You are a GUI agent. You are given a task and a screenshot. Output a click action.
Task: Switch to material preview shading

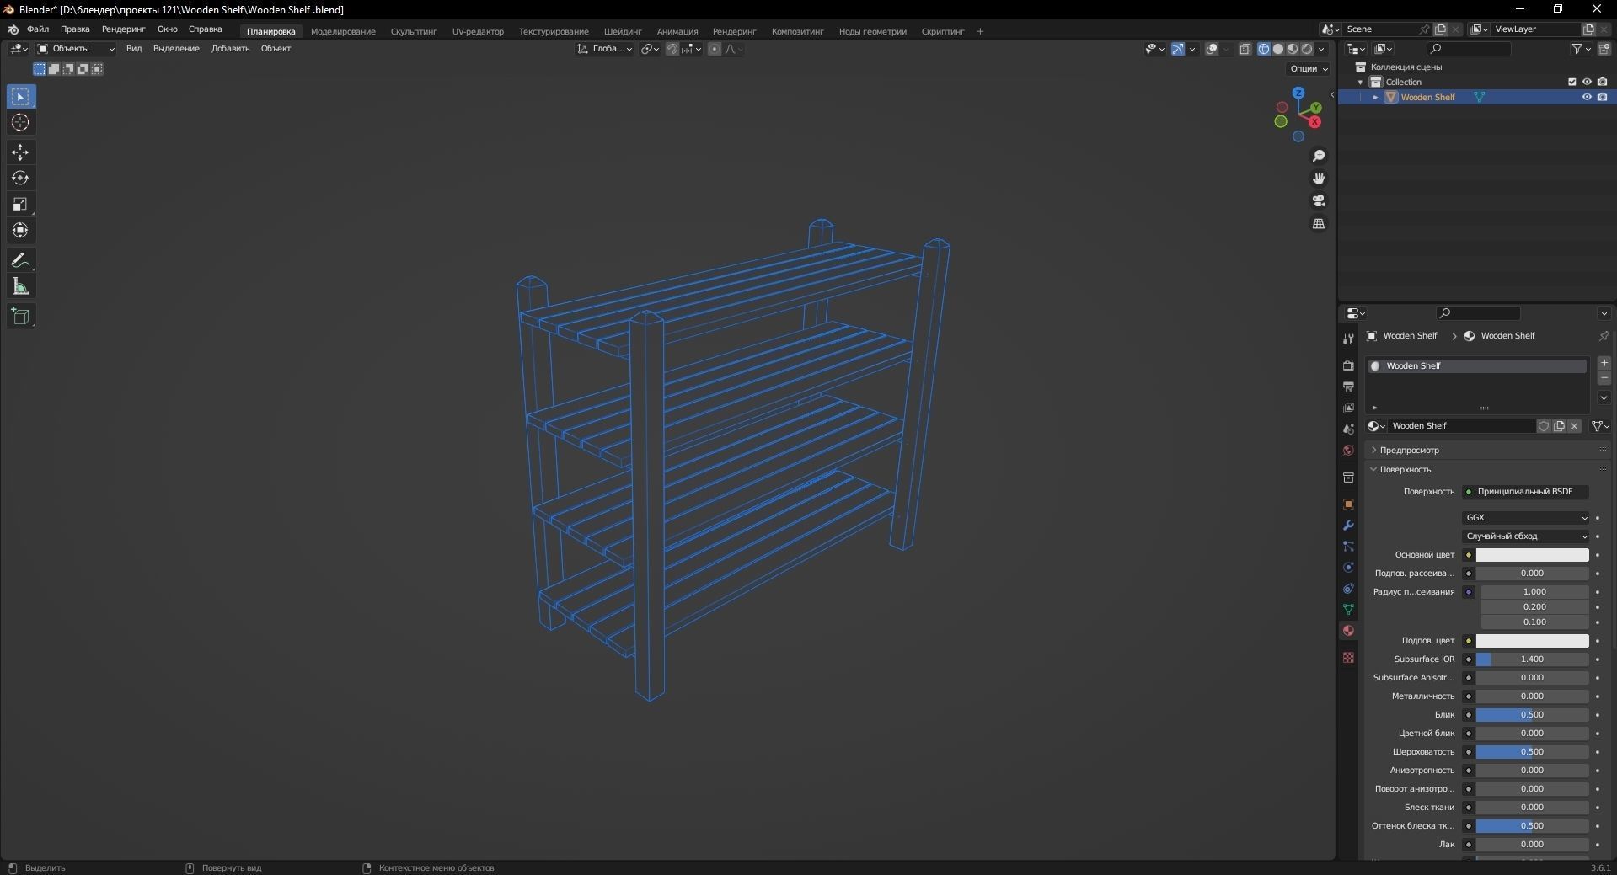pyautogui.click(x=1293, y=49)
